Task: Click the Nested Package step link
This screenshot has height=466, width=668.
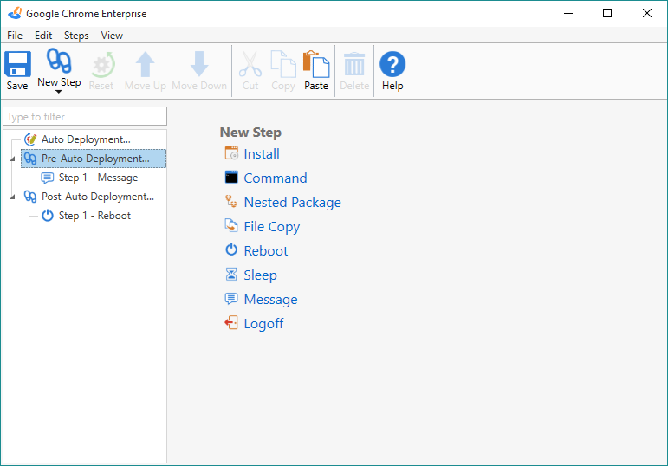Action: pos(292,203)
